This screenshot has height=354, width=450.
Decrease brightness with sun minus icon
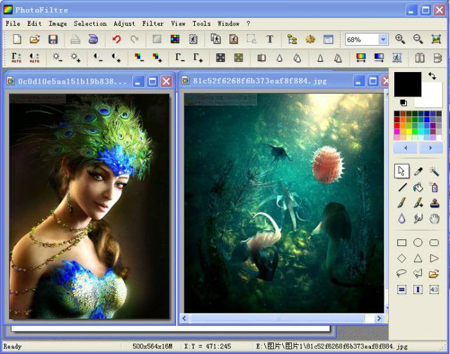[57, 58]
